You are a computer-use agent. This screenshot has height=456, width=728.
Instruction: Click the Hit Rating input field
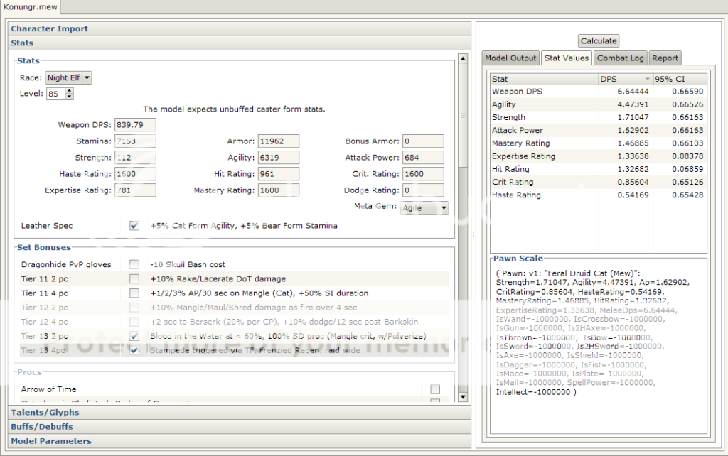point(279,174)
